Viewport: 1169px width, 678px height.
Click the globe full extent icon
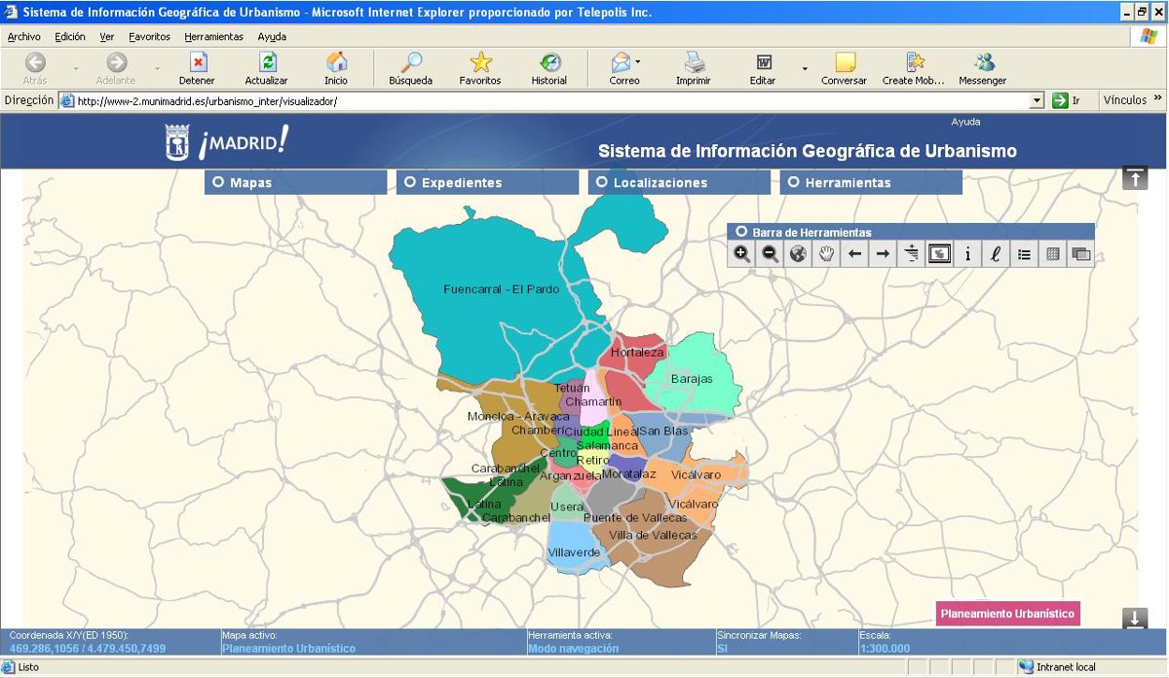[798, 254]
